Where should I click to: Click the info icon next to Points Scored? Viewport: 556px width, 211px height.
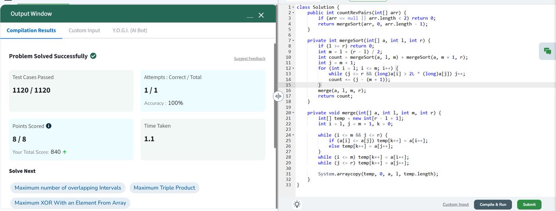pos(49,126)
